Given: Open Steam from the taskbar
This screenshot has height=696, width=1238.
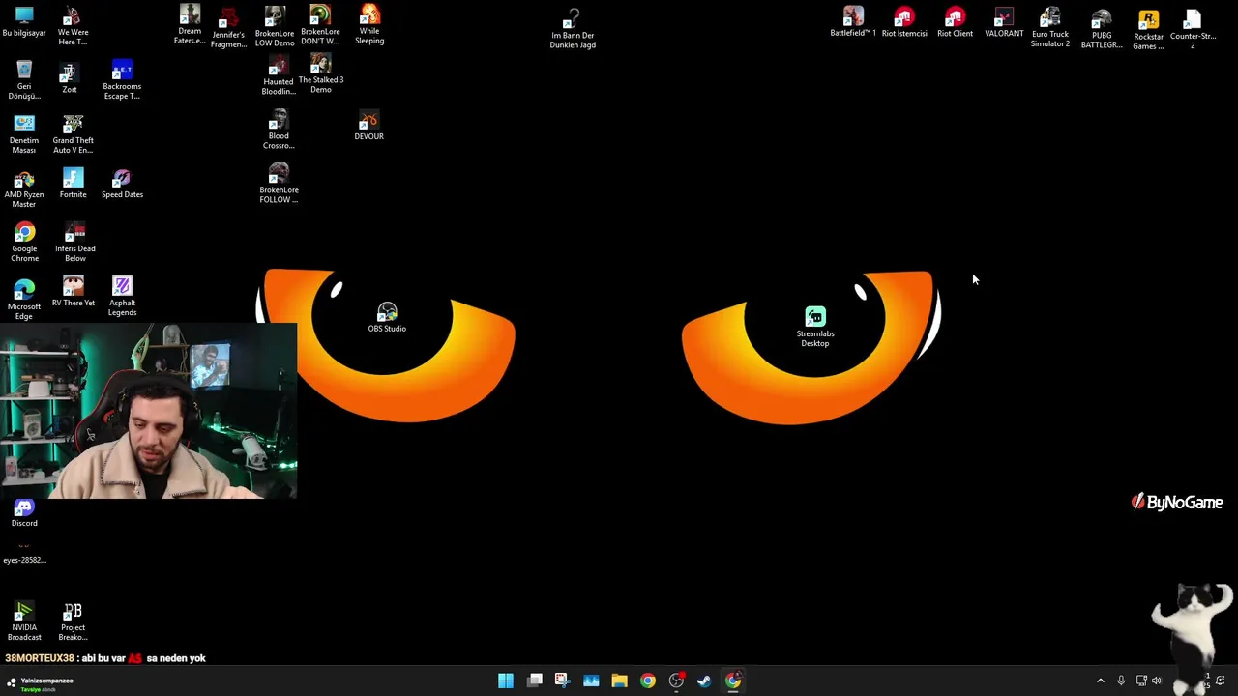Looking at the screenshot, I should (x=704, y=681).
